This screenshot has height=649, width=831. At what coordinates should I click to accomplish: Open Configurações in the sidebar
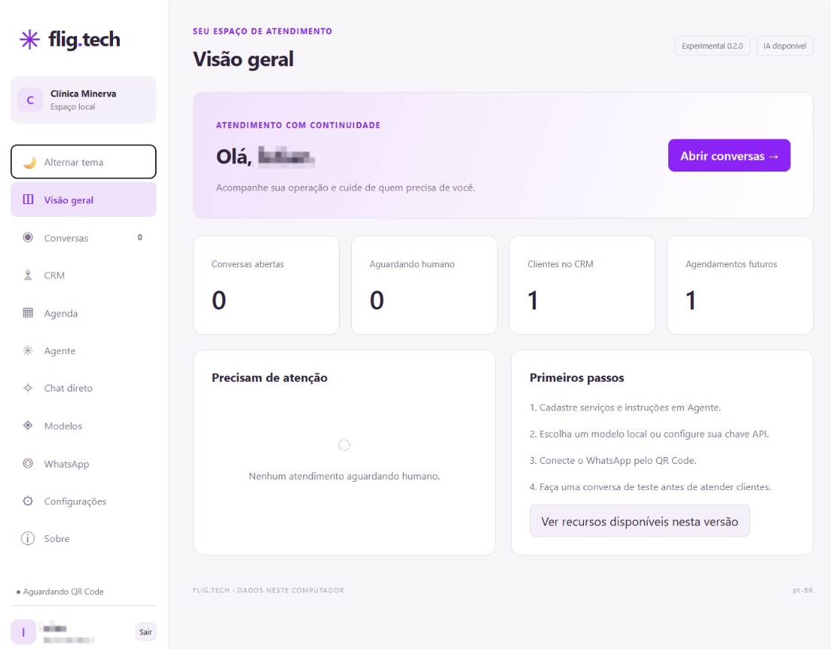click(x=83, y=501)
